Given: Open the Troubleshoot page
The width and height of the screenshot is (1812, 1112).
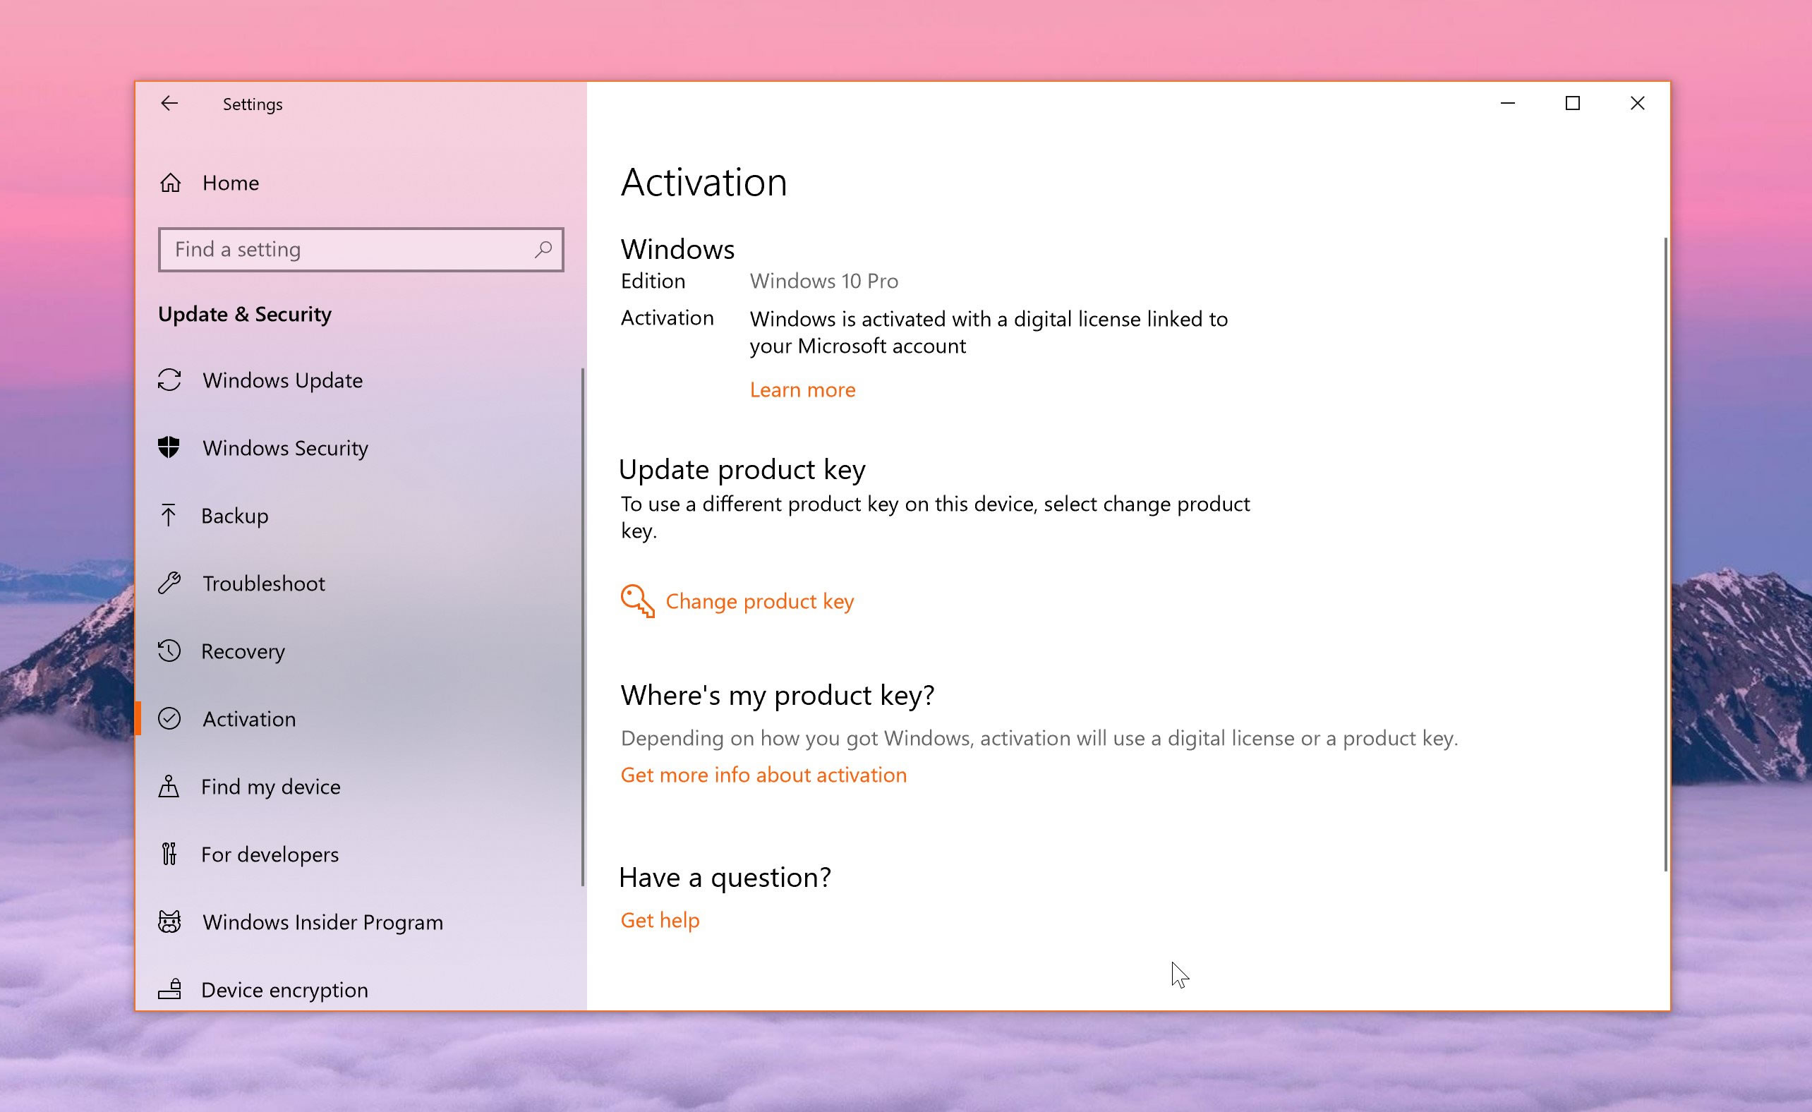Looking at the screenshot, I should [x=263, y=584].
